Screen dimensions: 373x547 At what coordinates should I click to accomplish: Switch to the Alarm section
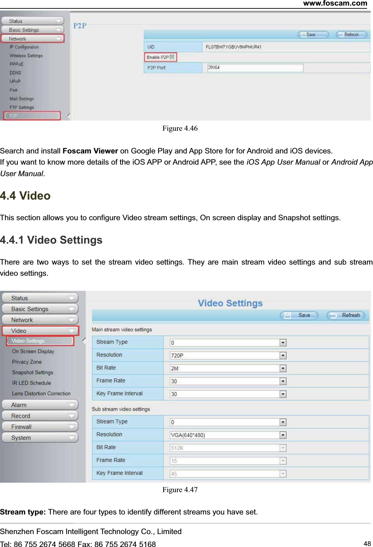coord(40,405)
